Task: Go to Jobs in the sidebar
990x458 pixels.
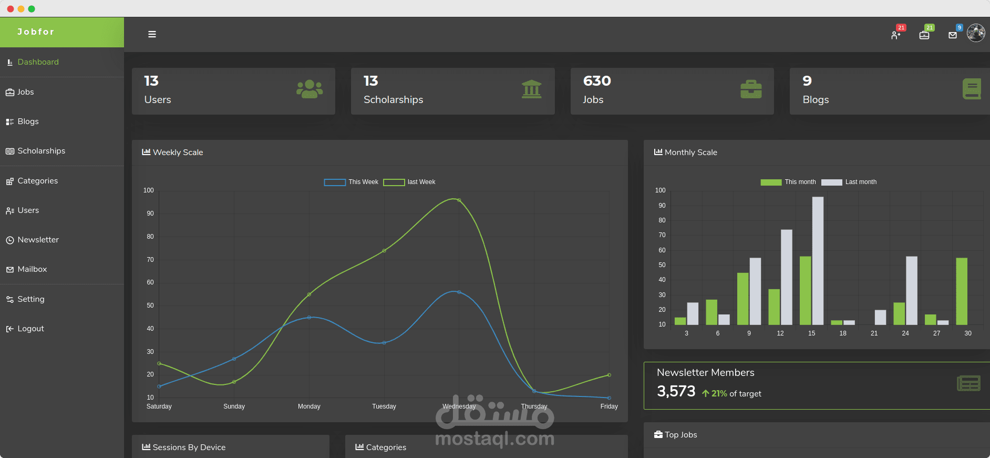Action: pos(62,92)
